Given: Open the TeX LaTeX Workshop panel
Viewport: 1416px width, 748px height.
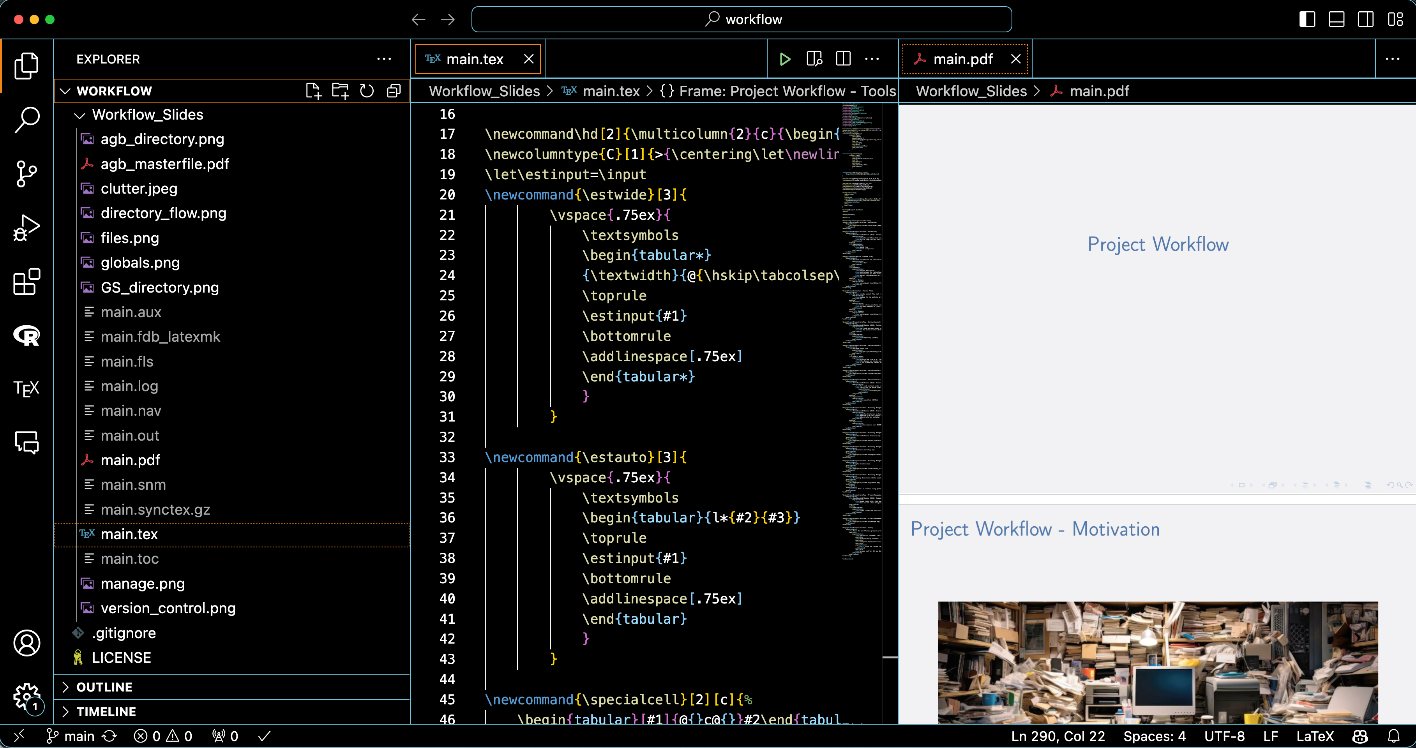Looking at the screenshot, I should [x=26, y=388].
